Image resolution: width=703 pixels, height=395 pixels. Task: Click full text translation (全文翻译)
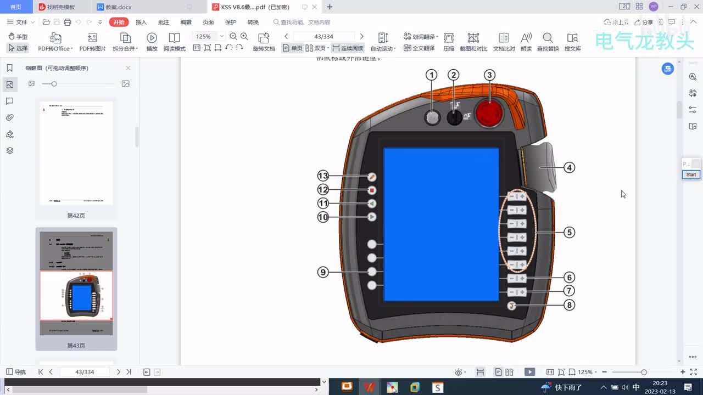pos(419,48)
